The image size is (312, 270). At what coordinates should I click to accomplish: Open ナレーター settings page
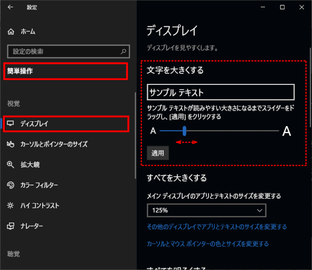pos(32,226)
